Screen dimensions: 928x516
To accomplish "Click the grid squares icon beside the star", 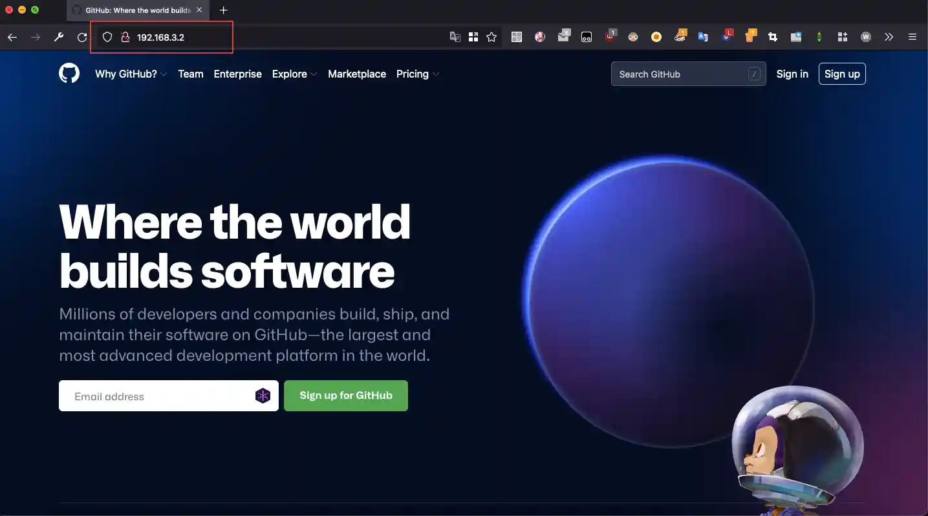I will pyautogui.click(x=473, y=38).
